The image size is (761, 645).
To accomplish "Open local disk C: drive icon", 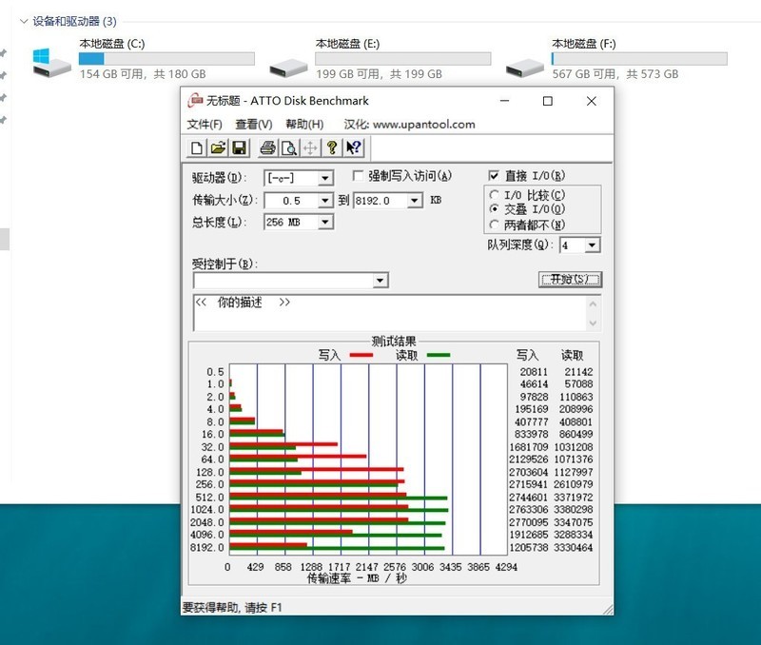I will coord(51,63).
